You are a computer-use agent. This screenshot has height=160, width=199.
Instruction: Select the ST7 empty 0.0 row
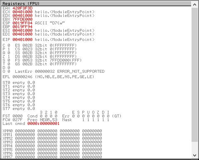click(x=19, y=109)
